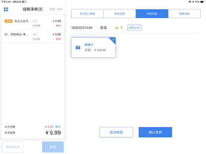Viewport: 206px width, 154px height.
Task: Click the stored-value card icon
Action: coord(78,47)
